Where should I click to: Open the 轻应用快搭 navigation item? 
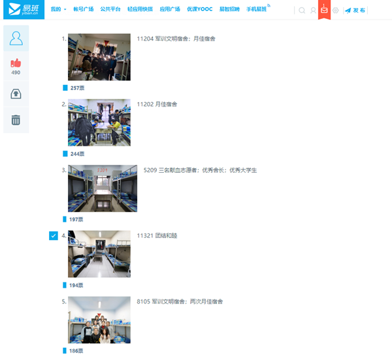pos(140,9)
